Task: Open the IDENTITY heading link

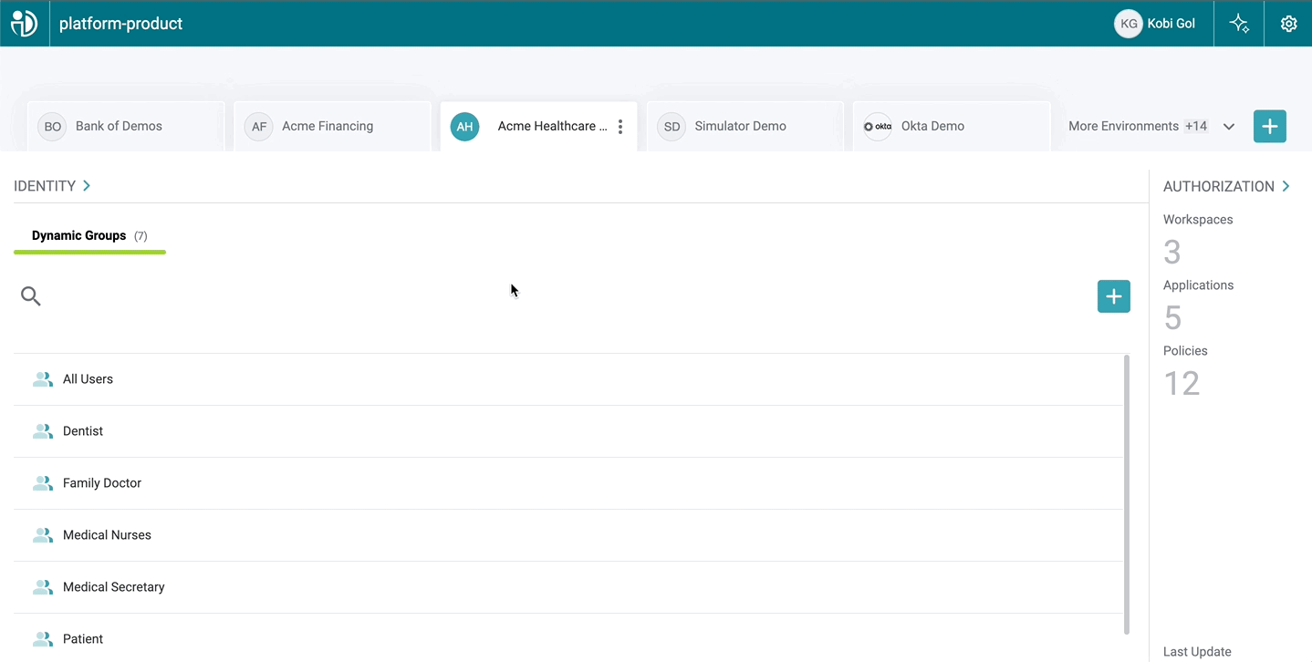Action: pos(45,186)
